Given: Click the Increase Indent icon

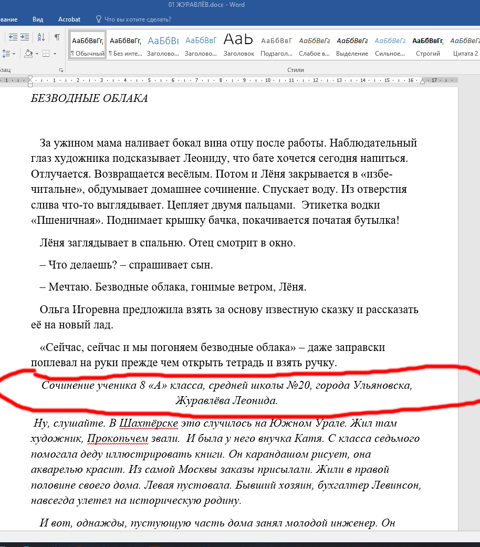Looking at the screenshot, I should click(25, 37).
